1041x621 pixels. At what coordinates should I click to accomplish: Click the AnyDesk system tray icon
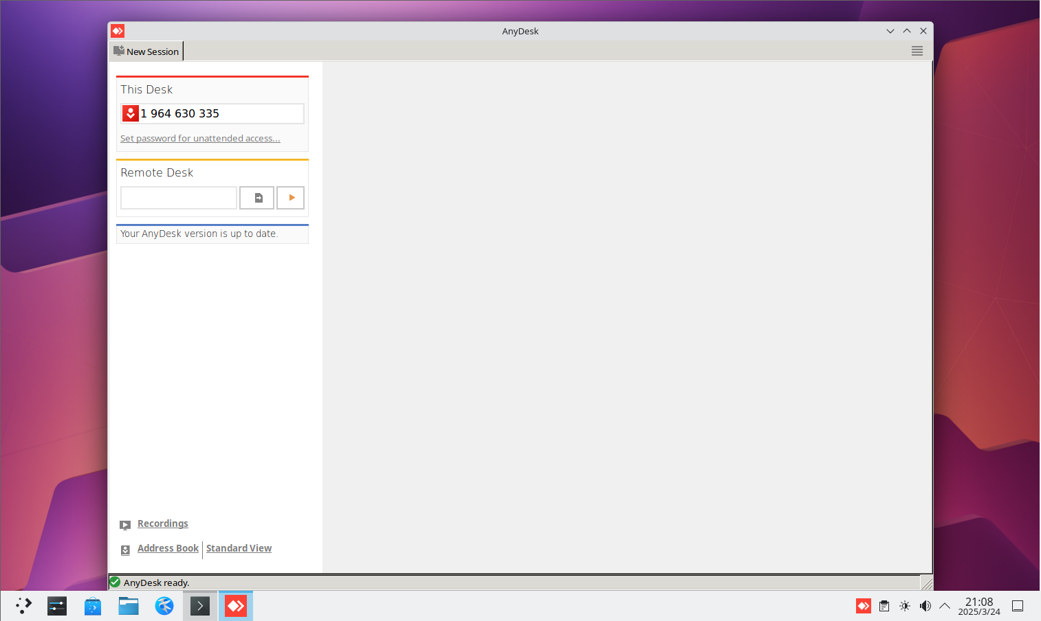click(x=864, y=606)
